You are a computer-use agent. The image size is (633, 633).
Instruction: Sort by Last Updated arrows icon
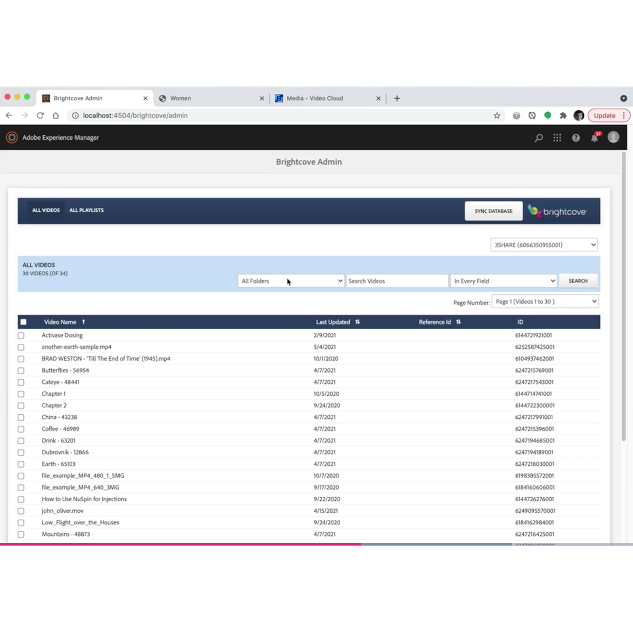pyautogui.click(x=358, y=322)
